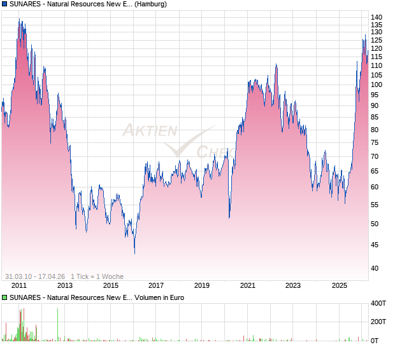Click the 2023 x-axis label
The height and width of the screenshot is (347, 395).
click(293, 285)
